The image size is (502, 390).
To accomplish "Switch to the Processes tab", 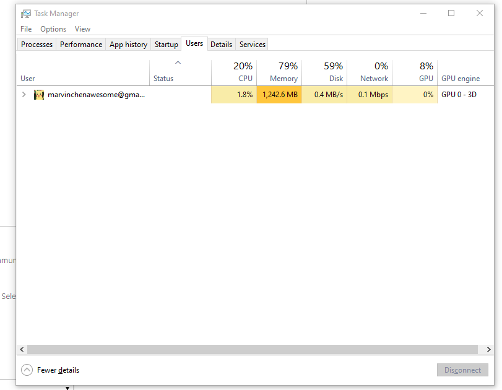I will click(37, 45).
